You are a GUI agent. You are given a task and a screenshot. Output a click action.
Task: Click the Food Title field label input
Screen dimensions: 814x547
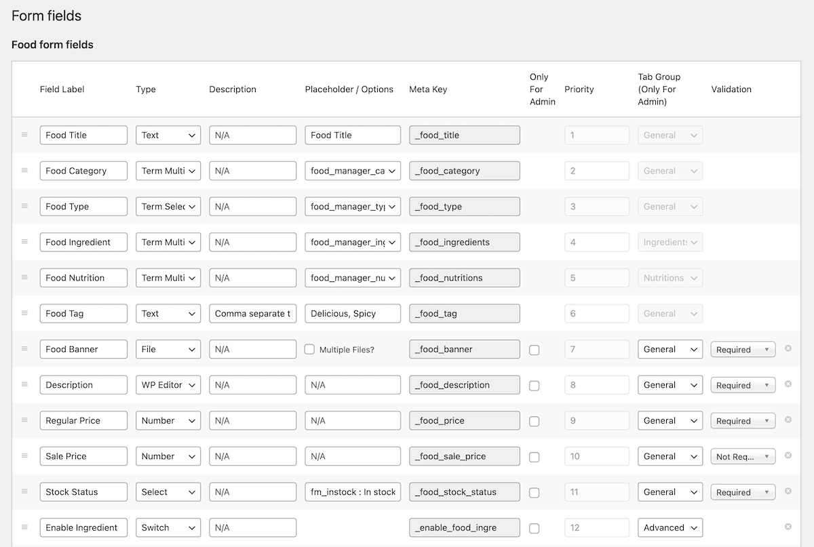[x=83, y=135]
